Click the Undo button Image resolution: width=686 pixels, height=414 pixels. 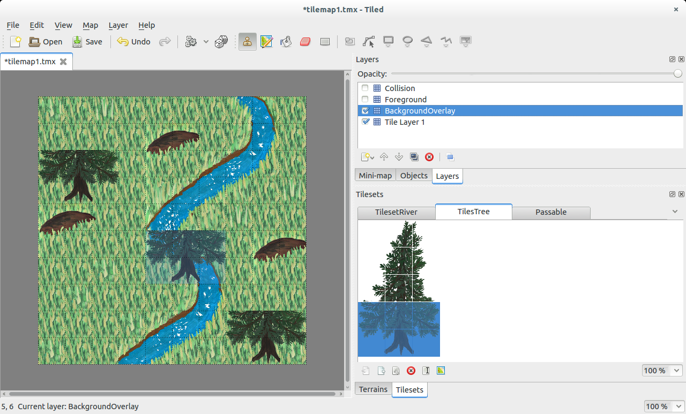click(x=134, y=41)
